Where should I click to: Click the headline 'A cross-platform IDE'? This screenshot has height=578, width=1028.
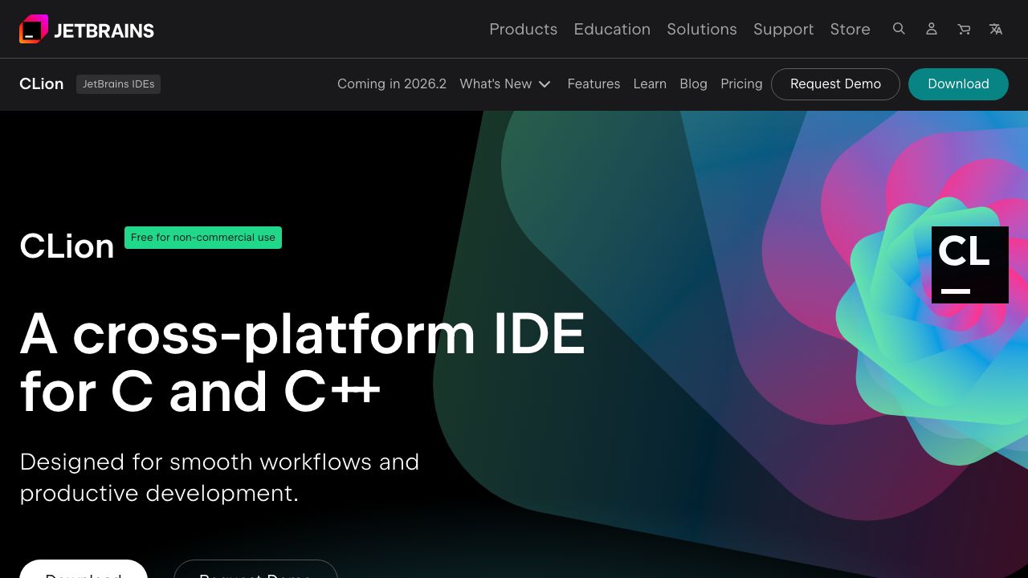303,334
